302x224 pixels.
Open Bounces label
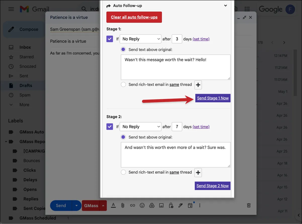point(31,161)
